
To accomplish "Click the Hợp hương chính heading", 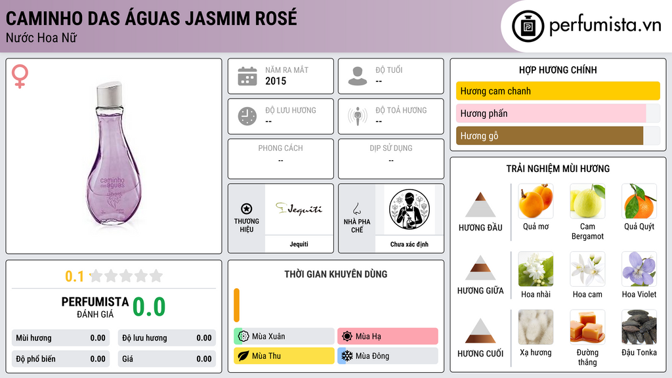I will coord(558,70).
